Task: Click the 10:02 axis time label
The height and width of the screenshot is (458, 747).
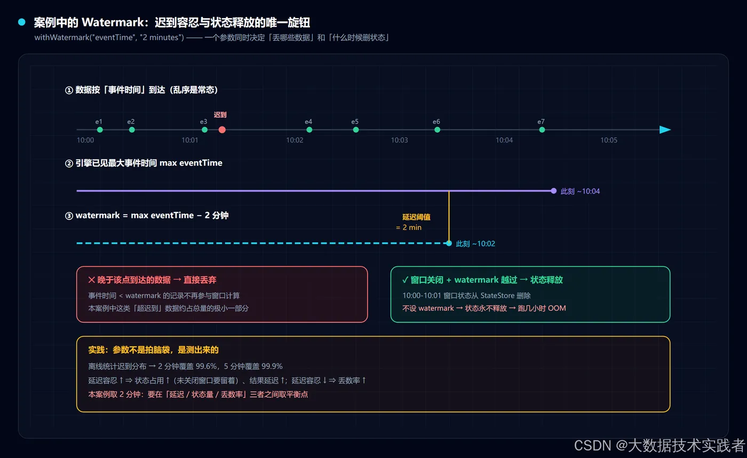Action: tap(295, 140)
